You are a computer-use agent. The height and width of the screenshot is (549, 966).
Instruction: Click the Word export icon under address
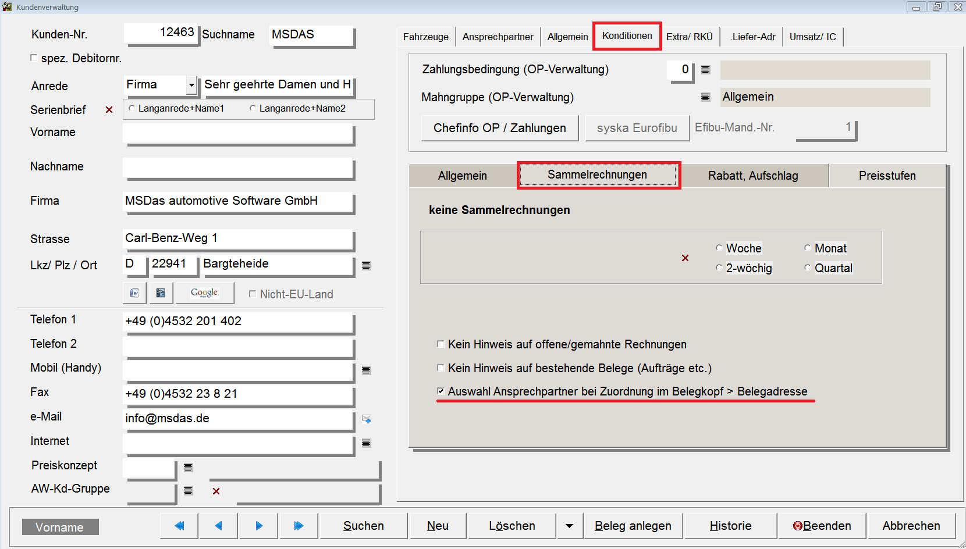[134, 293]
